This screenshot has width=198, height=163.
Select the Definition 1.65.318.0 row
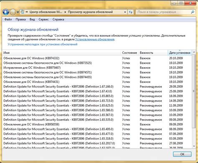tap(97, 138)
